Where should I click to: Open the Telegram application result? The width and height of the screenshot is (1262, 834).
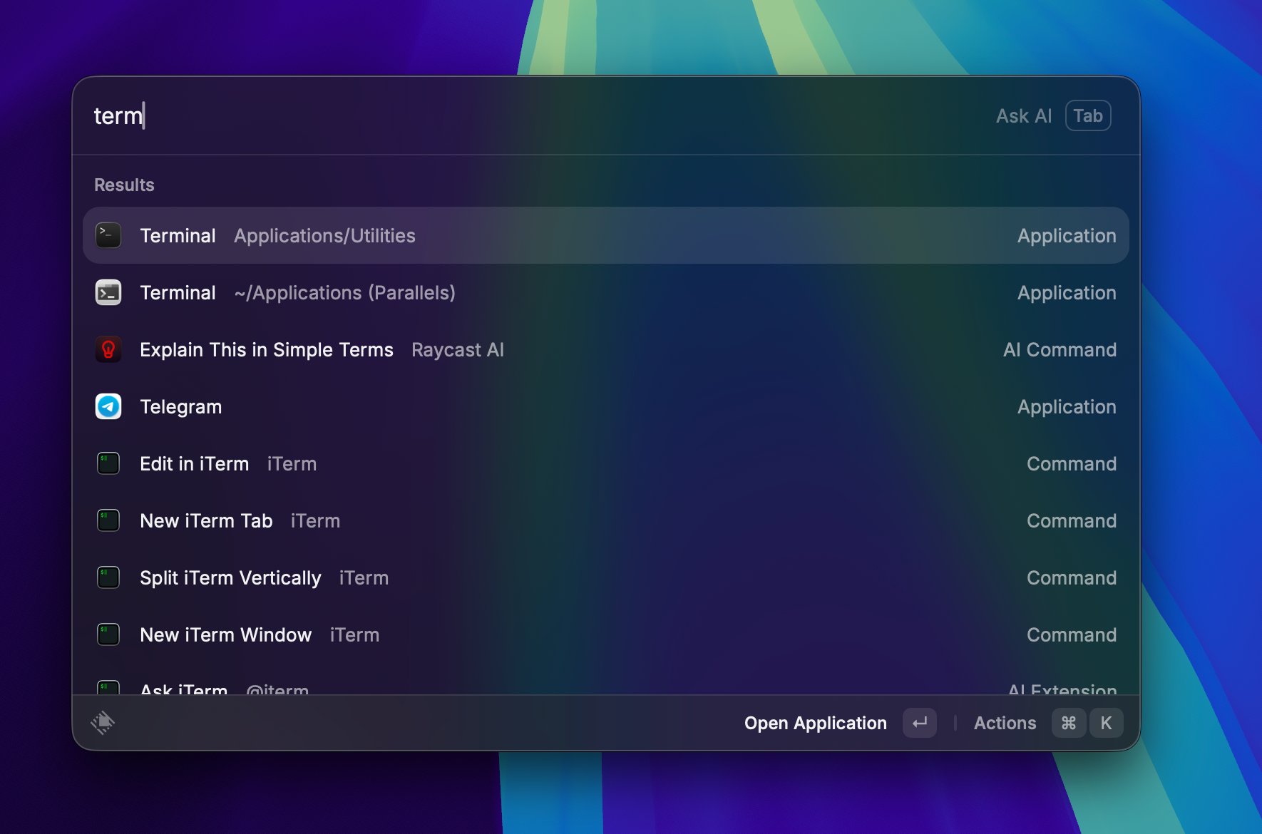click(x=606, y=406)
